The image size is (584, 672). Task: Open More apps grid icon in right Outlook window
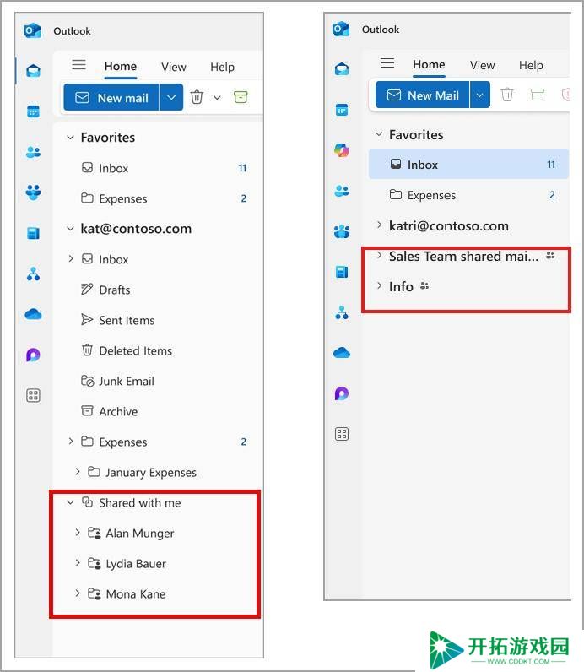[x=342, y=434]
